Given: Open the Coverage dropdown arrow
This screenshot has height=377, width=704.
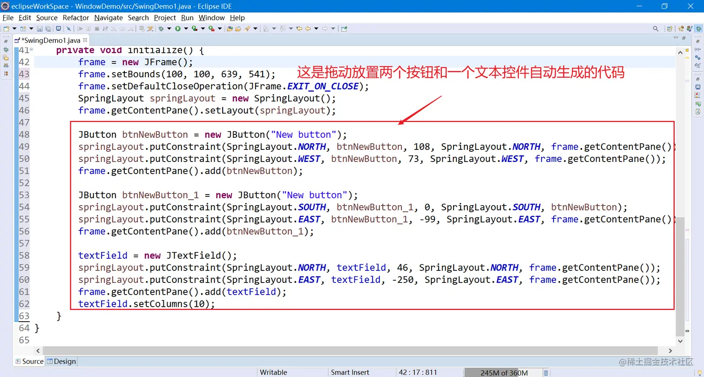Looking at the screenshot, I should [x=203, y=28].
